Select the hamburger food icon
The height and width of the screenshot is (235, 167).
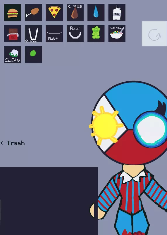pyautogui.click(x=12, y=13)
